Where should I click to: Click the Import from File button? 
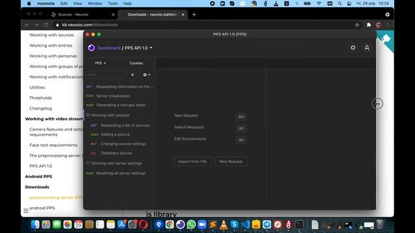(x=193, y=161)
